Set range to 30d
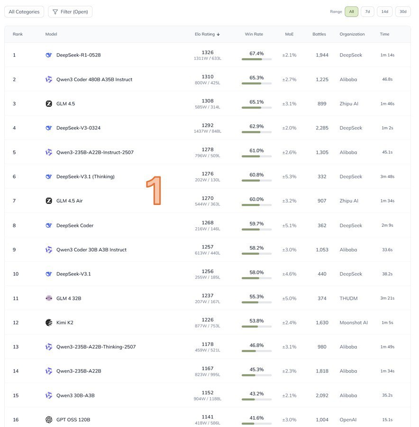 point(402,12)
